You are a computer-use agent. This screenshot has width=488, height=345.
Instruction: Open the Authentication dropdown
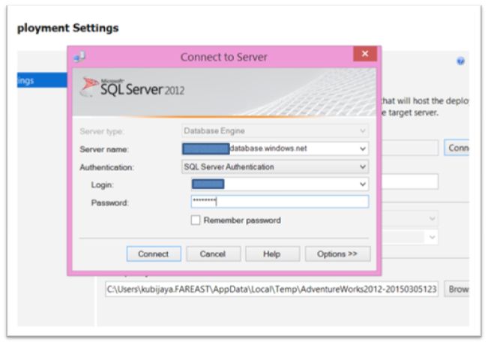(x=363, y=167)
